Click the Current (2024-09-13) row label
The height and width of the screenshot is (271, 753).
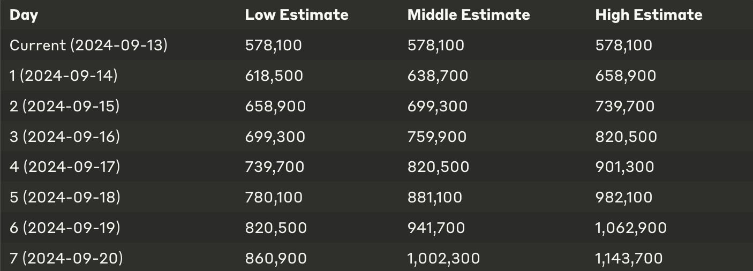[88, 45]
